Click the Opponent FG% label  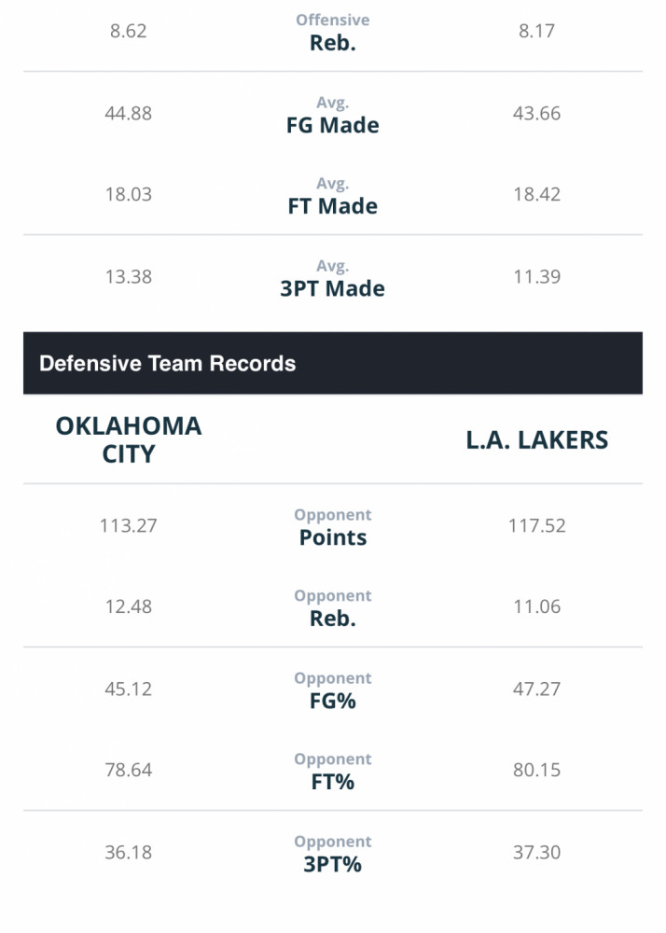(x=332, y=690)
